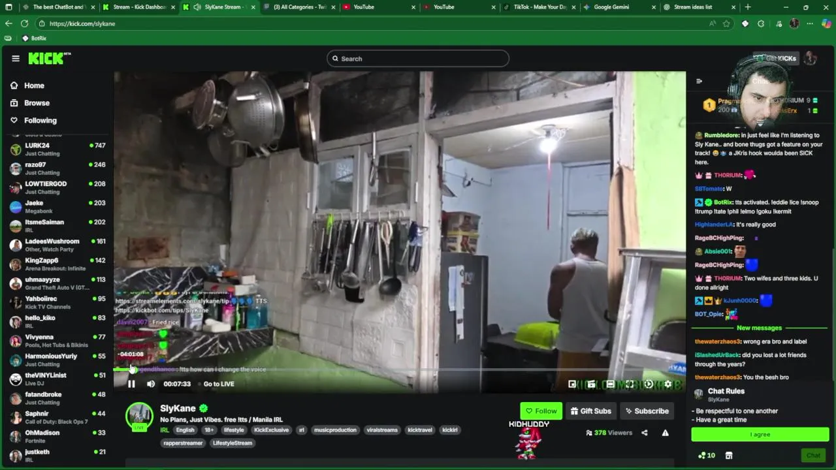Open Yahboiirec channel in sidebar
Image resolution: width=836 pixels, height=470 pixels.
(57, 303)
